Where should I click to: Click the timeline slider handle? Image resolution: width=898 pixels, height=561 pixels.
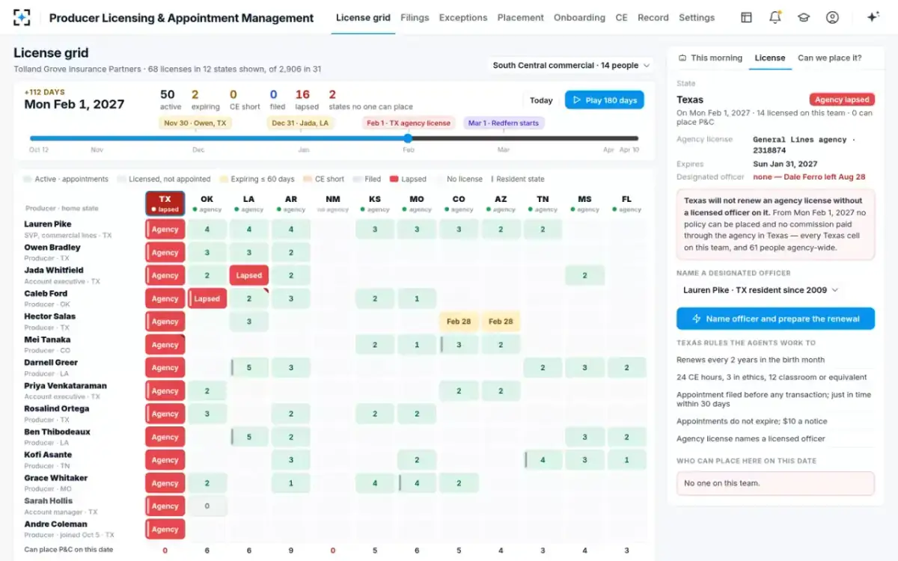pos(408,138)
